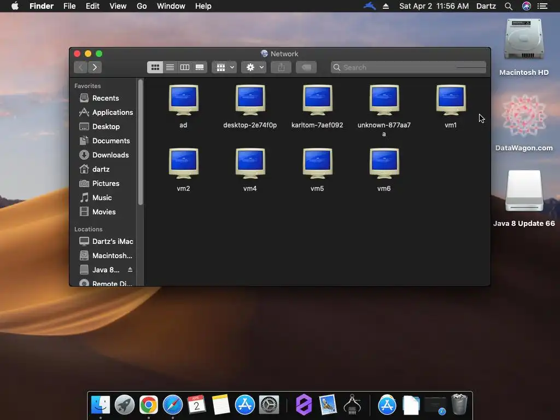Viewport: 560px width, 420px height.
Task: Eject the Java 8 volume in sidebar
Action: click(130, 270)
